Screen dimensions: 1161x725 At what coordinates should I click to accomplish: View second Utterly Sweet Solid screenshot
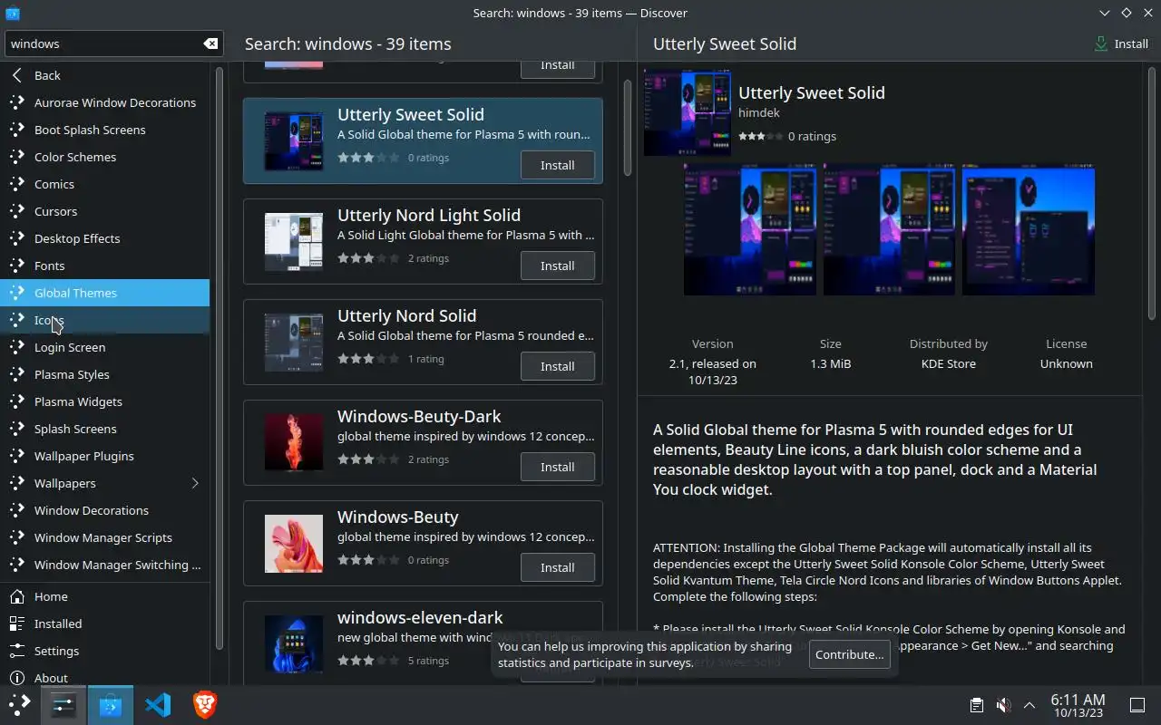tap(889, 229)
